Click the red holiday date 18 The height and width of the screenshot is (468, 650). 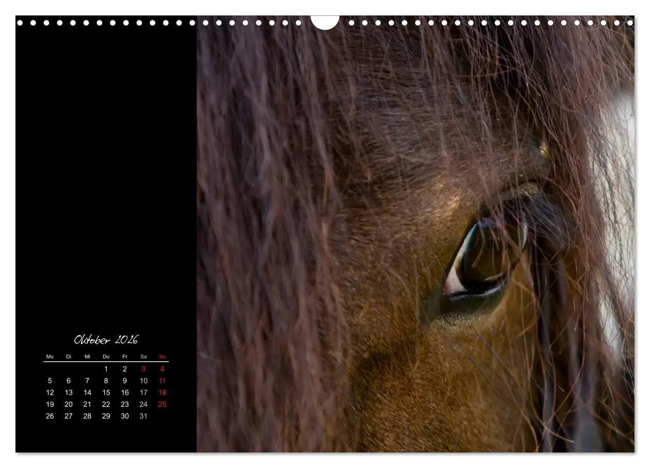(163, 392)
